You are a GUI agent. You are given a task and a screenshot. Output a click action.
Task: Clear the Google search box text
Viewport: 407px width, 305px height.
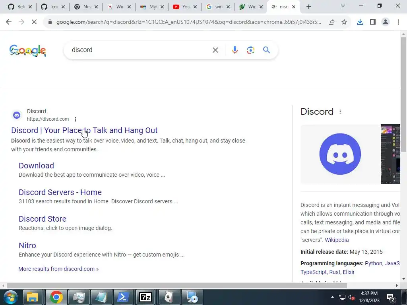(215, 50)
